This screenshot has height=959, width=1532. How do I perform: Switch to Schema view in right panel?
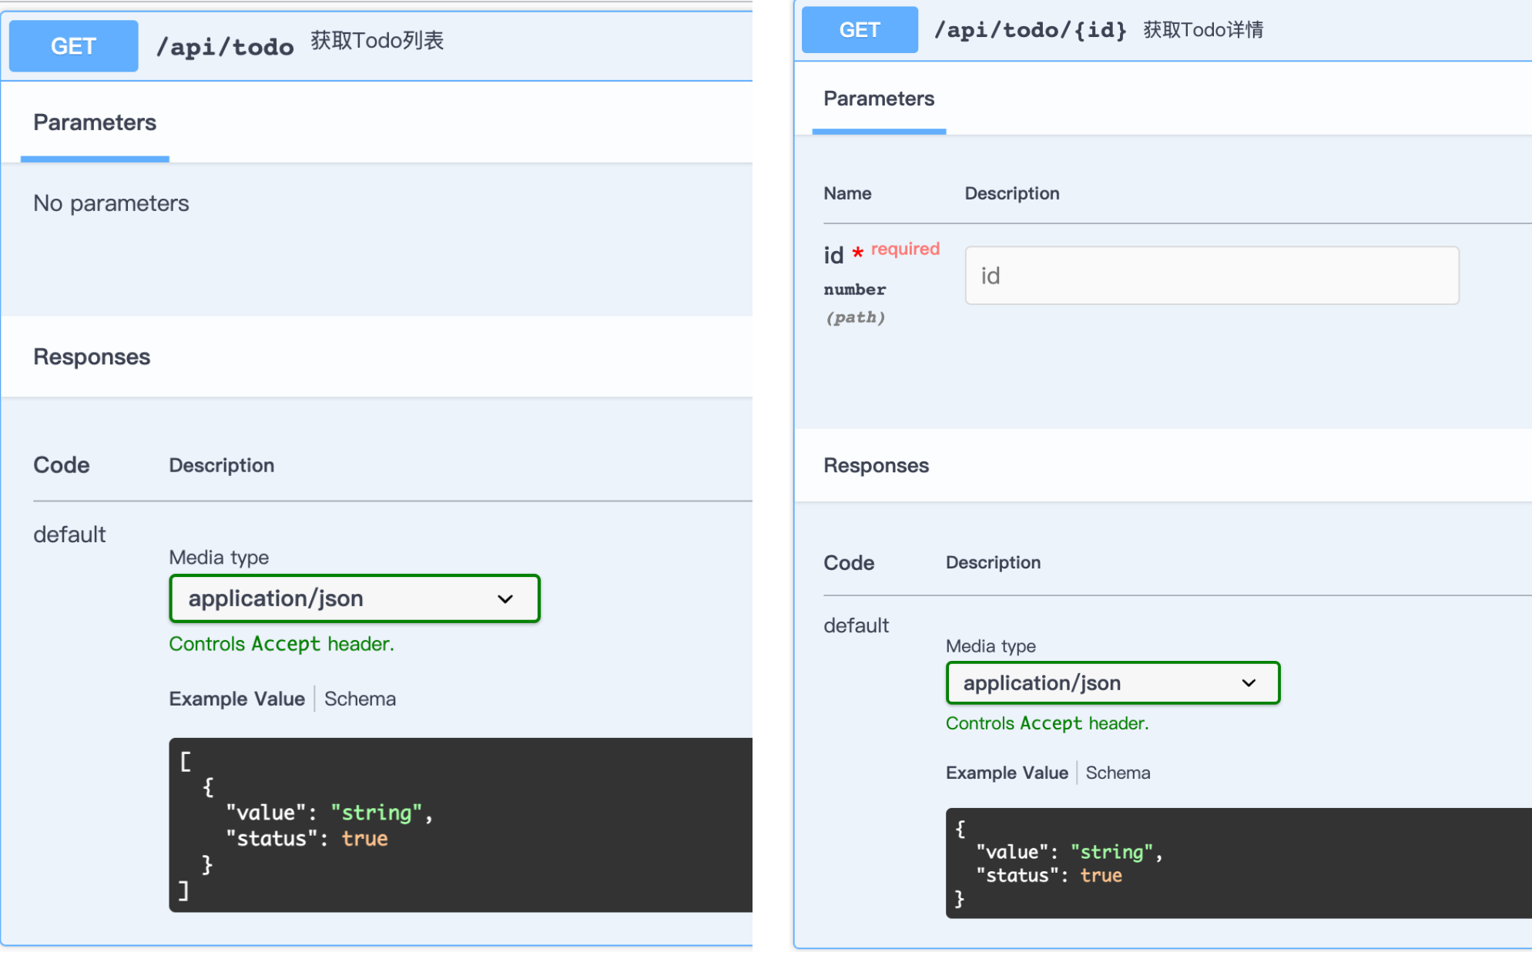[x=1118, y=773]
